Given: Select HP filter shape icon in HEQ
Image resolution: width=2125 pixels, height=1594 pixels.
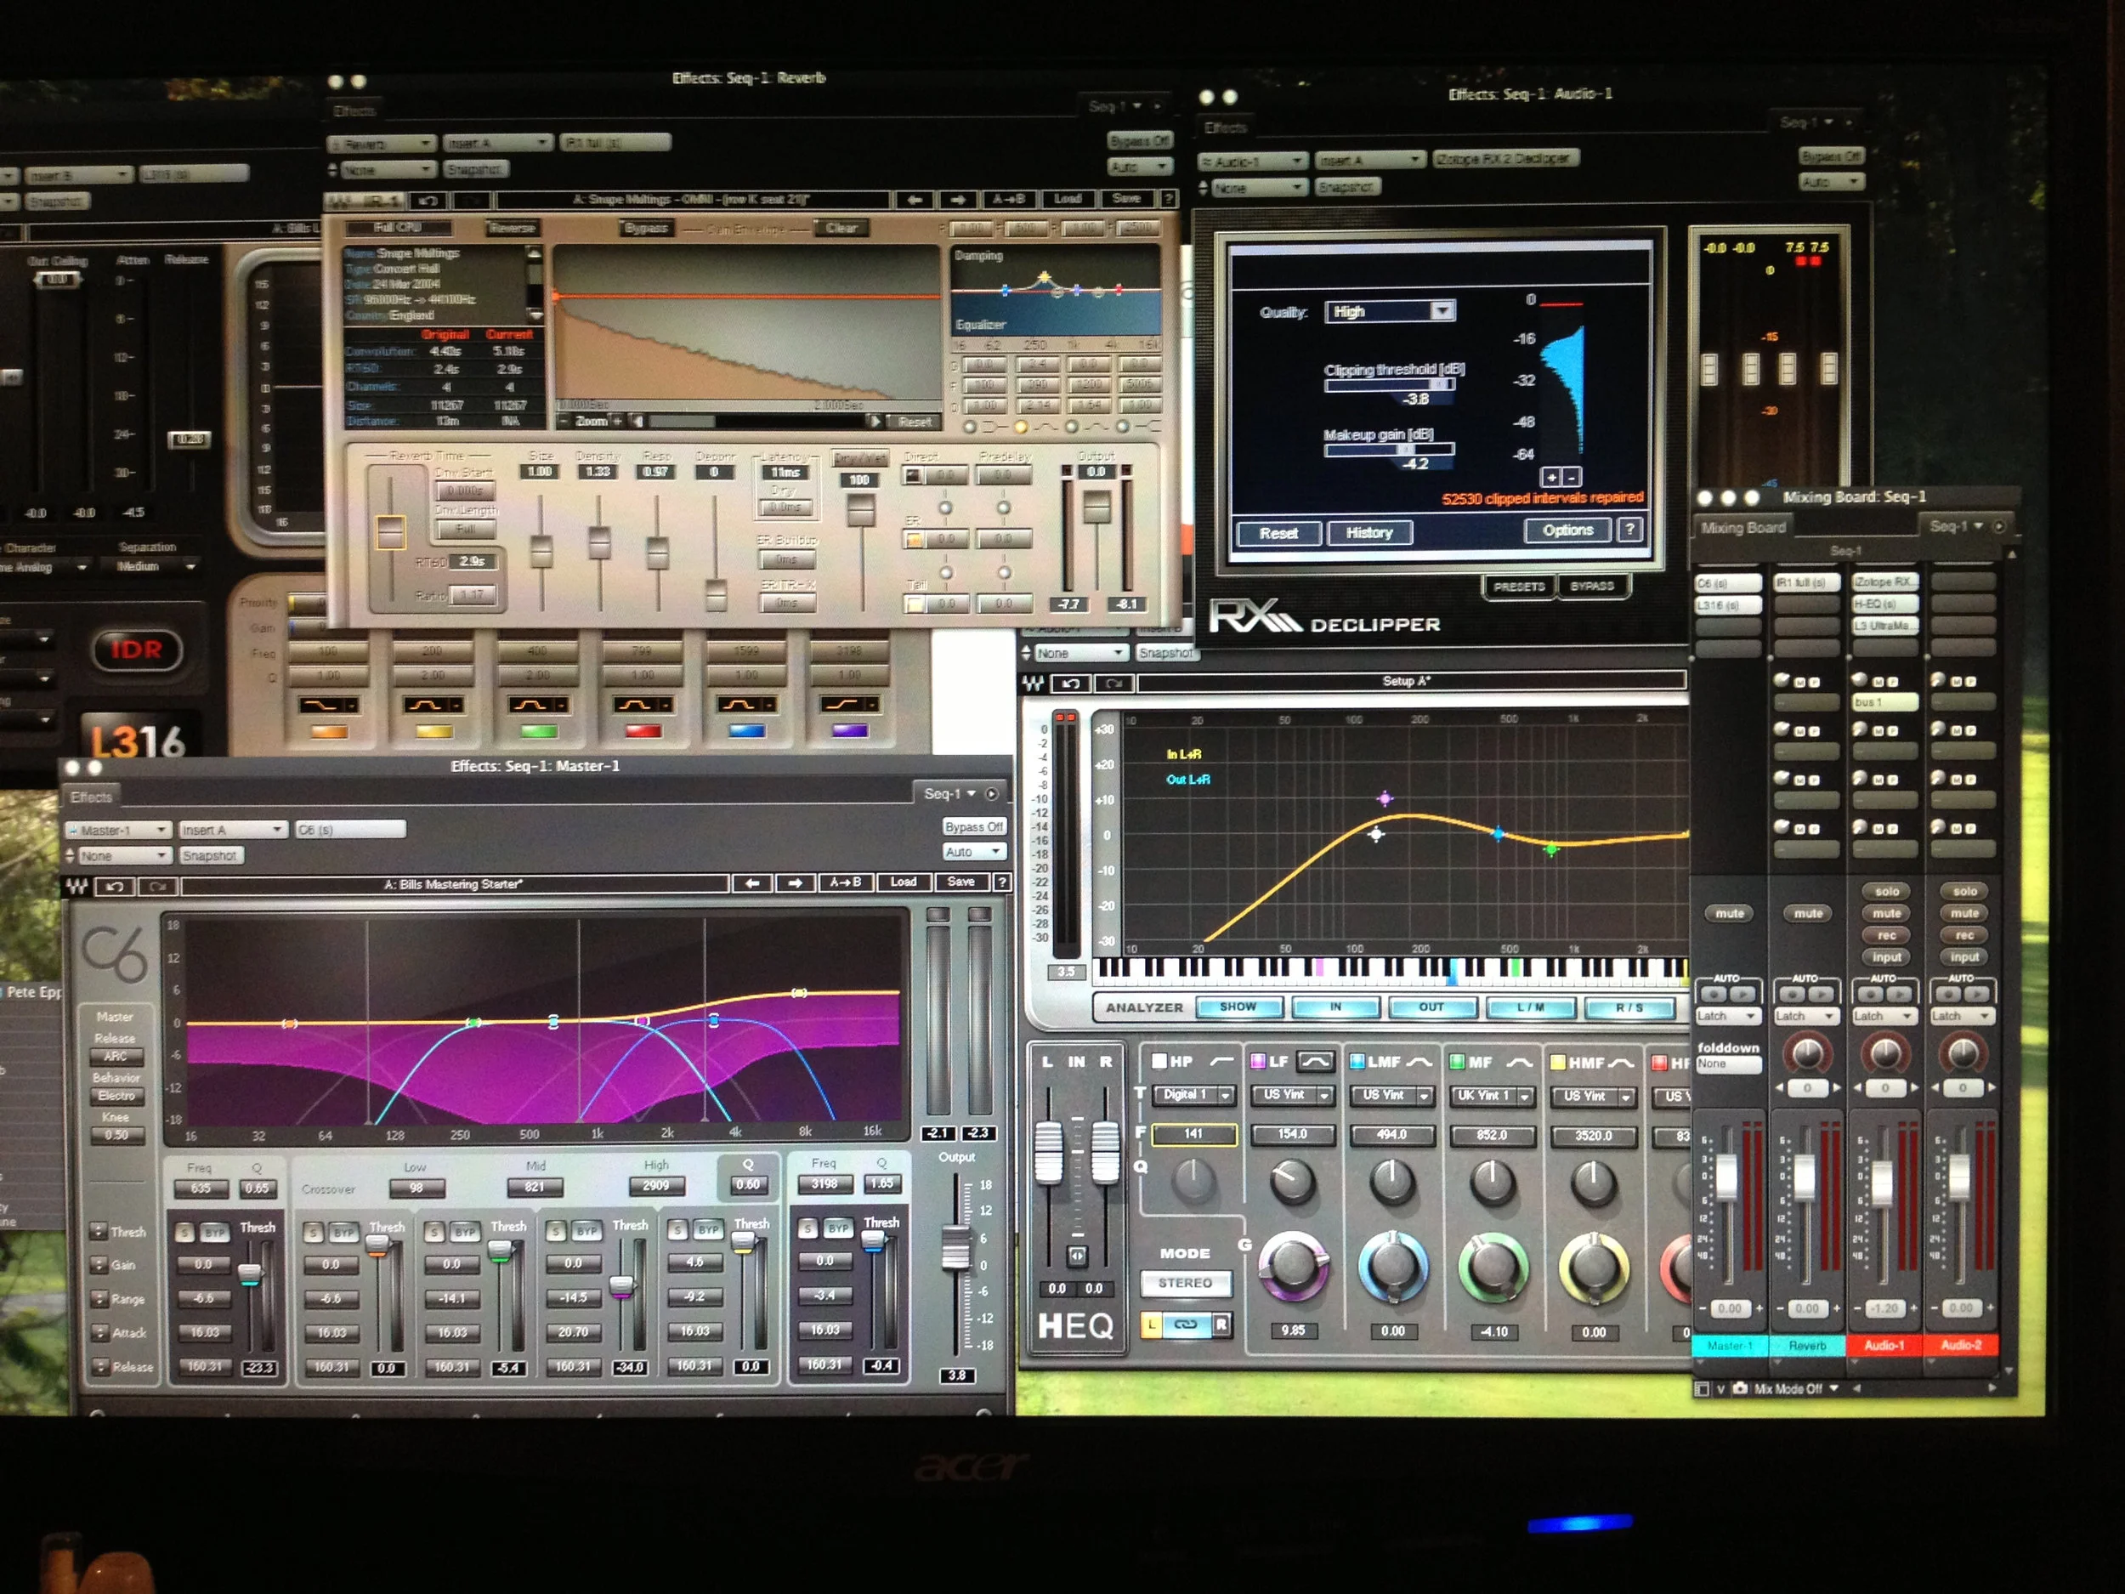Looking at the screenshot, I should pos(1221,1062).
